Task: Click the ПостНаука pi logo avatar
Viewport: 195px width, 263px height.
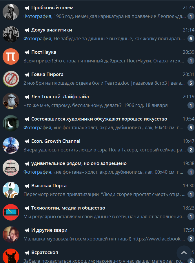Action: point(11,57)
